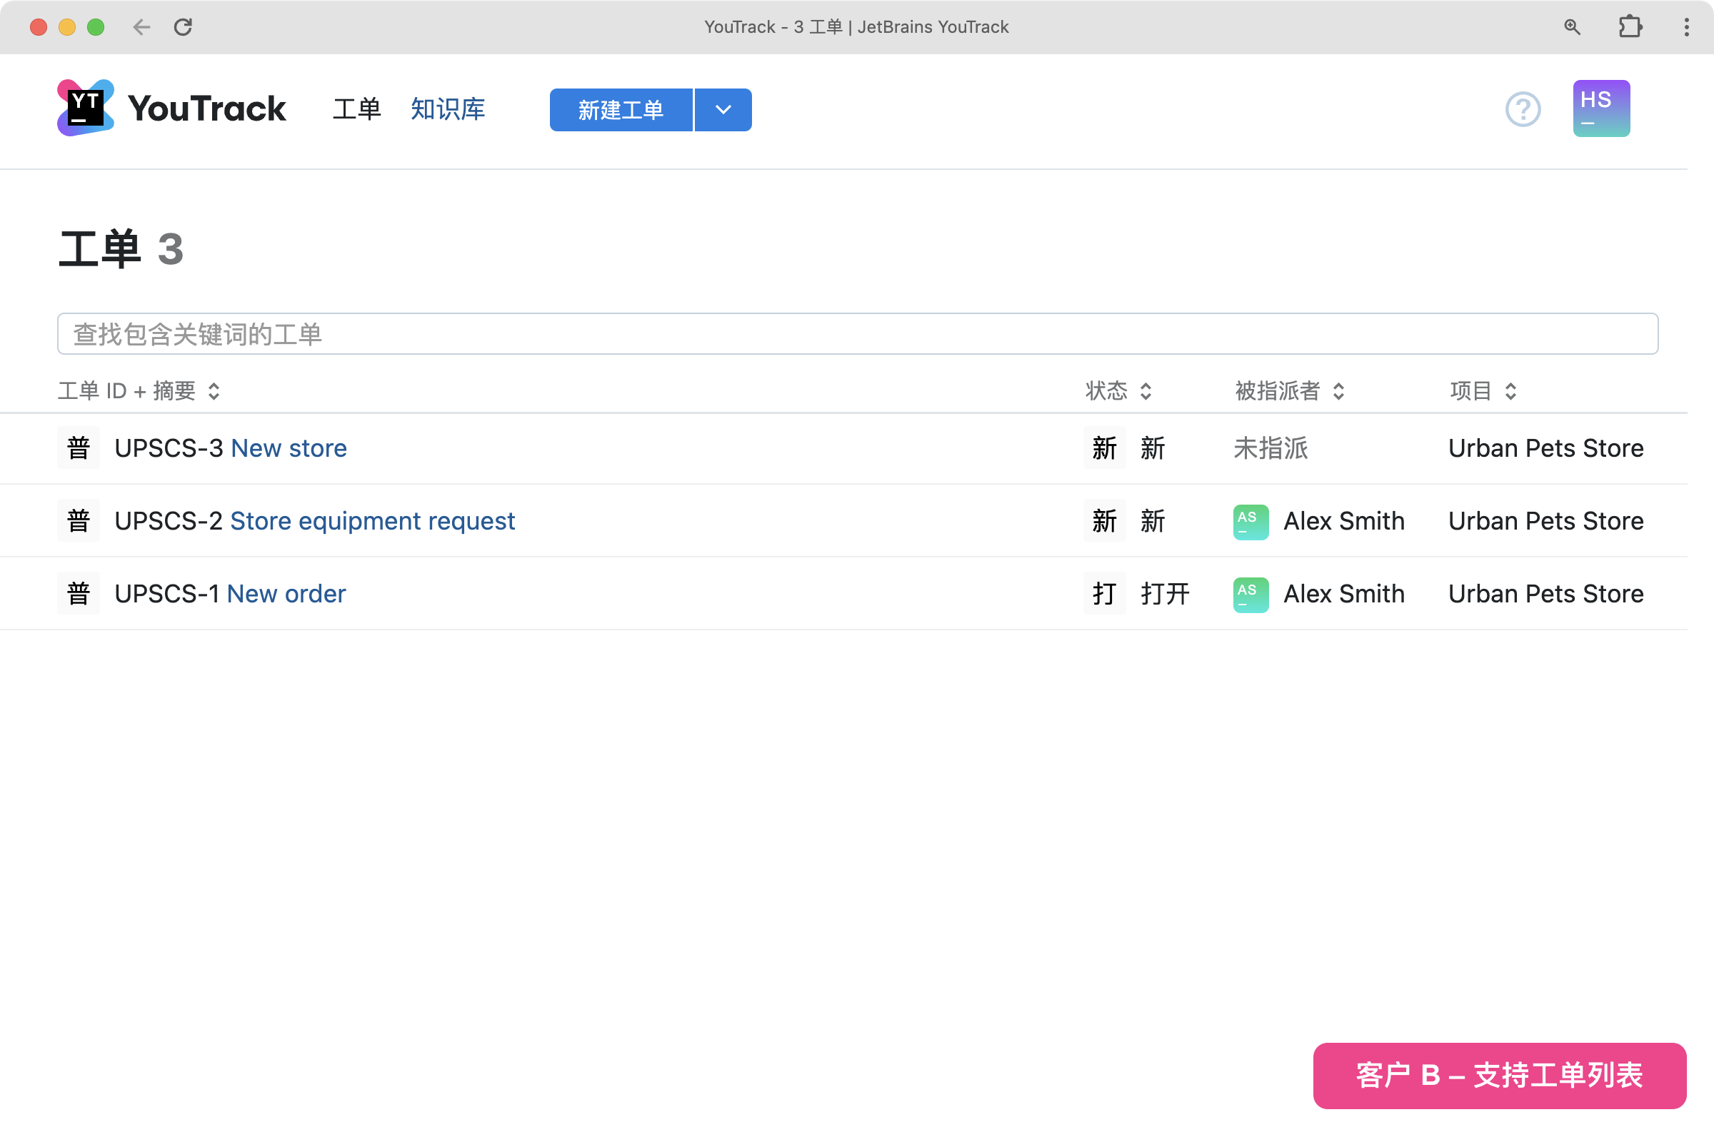Click the browser back arrow
1714x1142 pixels.
tap(141, 27)
